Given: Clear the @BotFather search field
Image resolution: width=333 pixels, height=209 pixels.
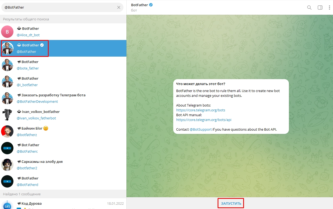Looking at the screenshot, I should [x=119, y=8].
